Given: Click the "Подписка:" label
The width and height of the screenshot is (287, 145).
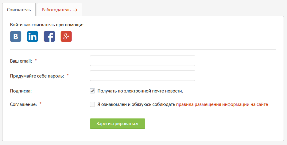Looking at the screenshot, I should point(21,91).
